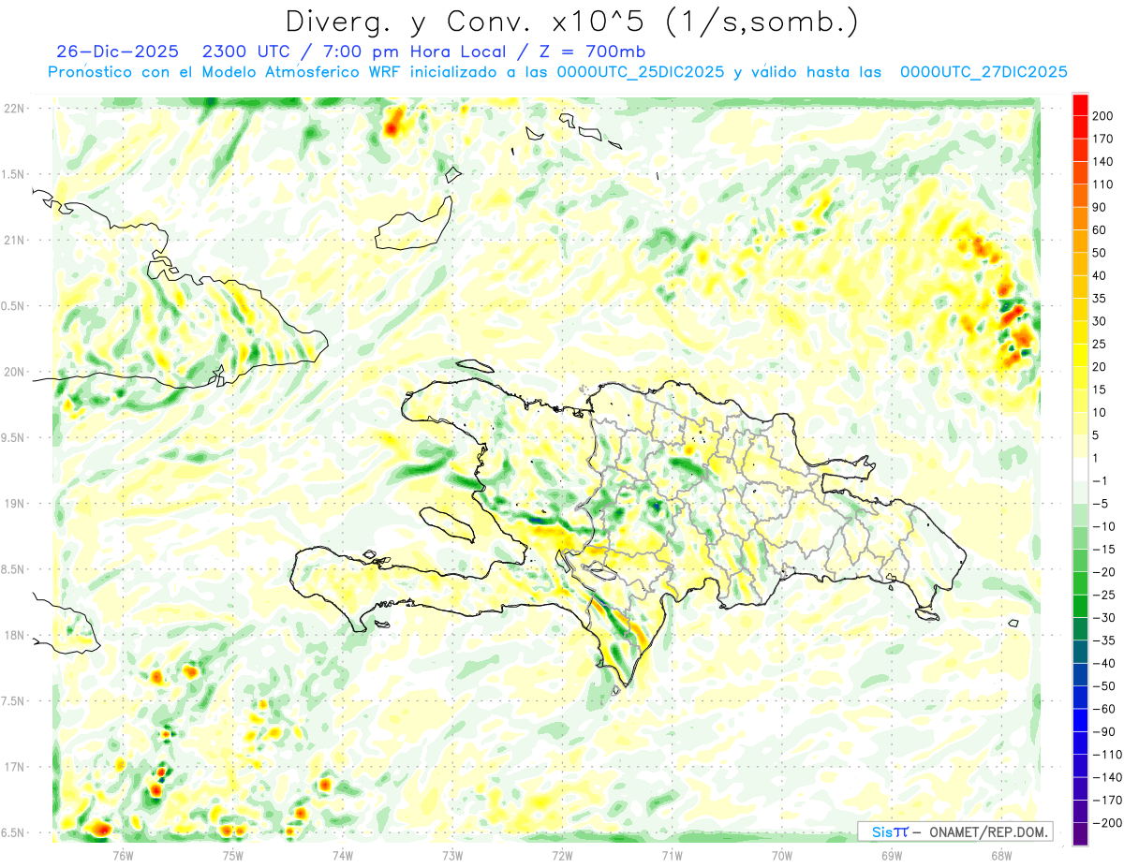Click the '9.5N' latitude label

13,438
